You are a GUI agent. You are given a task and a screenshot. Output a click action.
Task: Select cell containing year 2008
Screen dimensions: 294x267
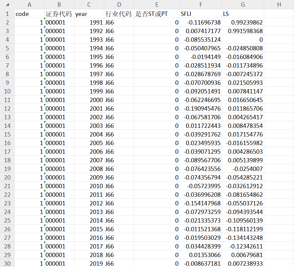89,169
